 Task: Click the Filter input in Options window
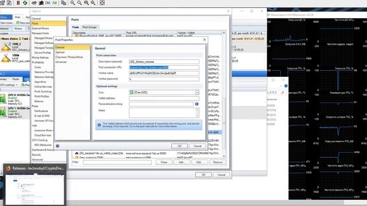click(x=117, y=162)
